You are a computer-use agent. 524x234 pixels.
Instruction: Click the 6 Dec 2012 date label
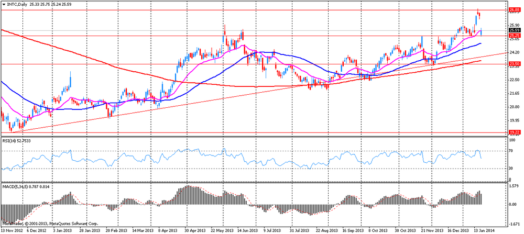click(37, 230)
